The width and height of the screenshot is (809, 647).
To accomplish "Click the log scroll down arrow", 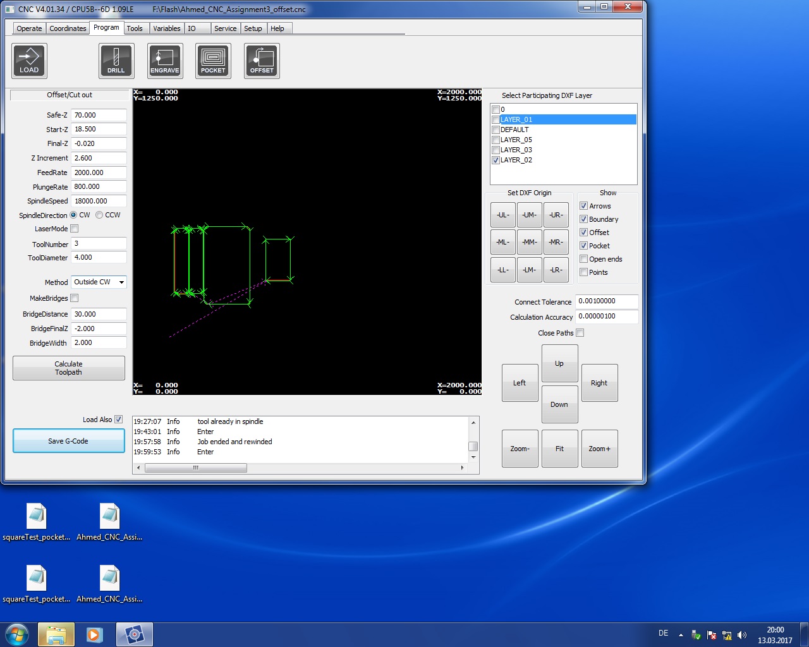I will tap(473, 457).
